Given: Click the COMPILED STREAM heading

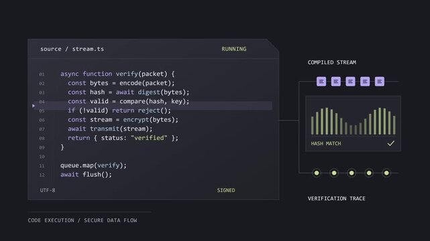Looking at the screenshot, I should coord(332,62).
